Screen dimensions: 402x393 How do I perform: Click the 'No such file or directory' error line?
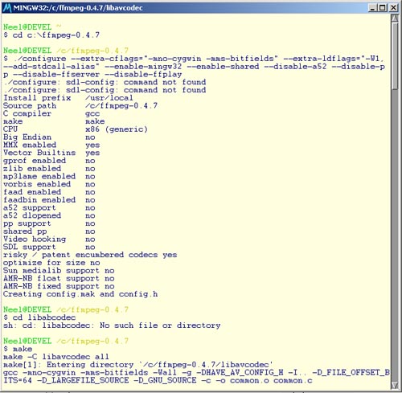(x=112, y=325)
